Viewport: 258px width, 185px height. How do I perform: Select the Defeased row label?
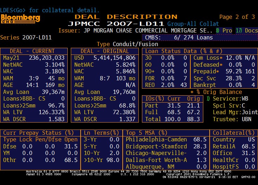click(x=208, y=65)
